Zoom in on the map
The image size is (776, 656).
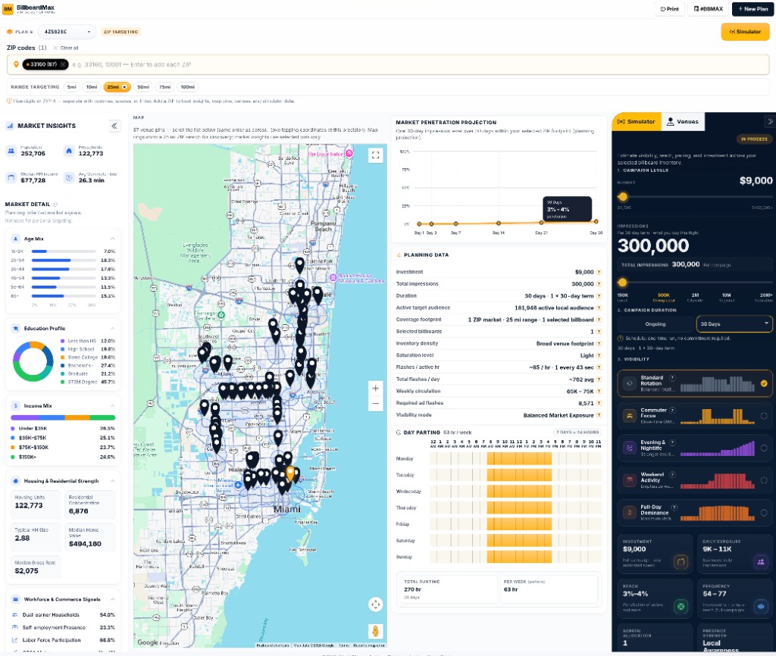pyautogui.click(x=376, y=389)
